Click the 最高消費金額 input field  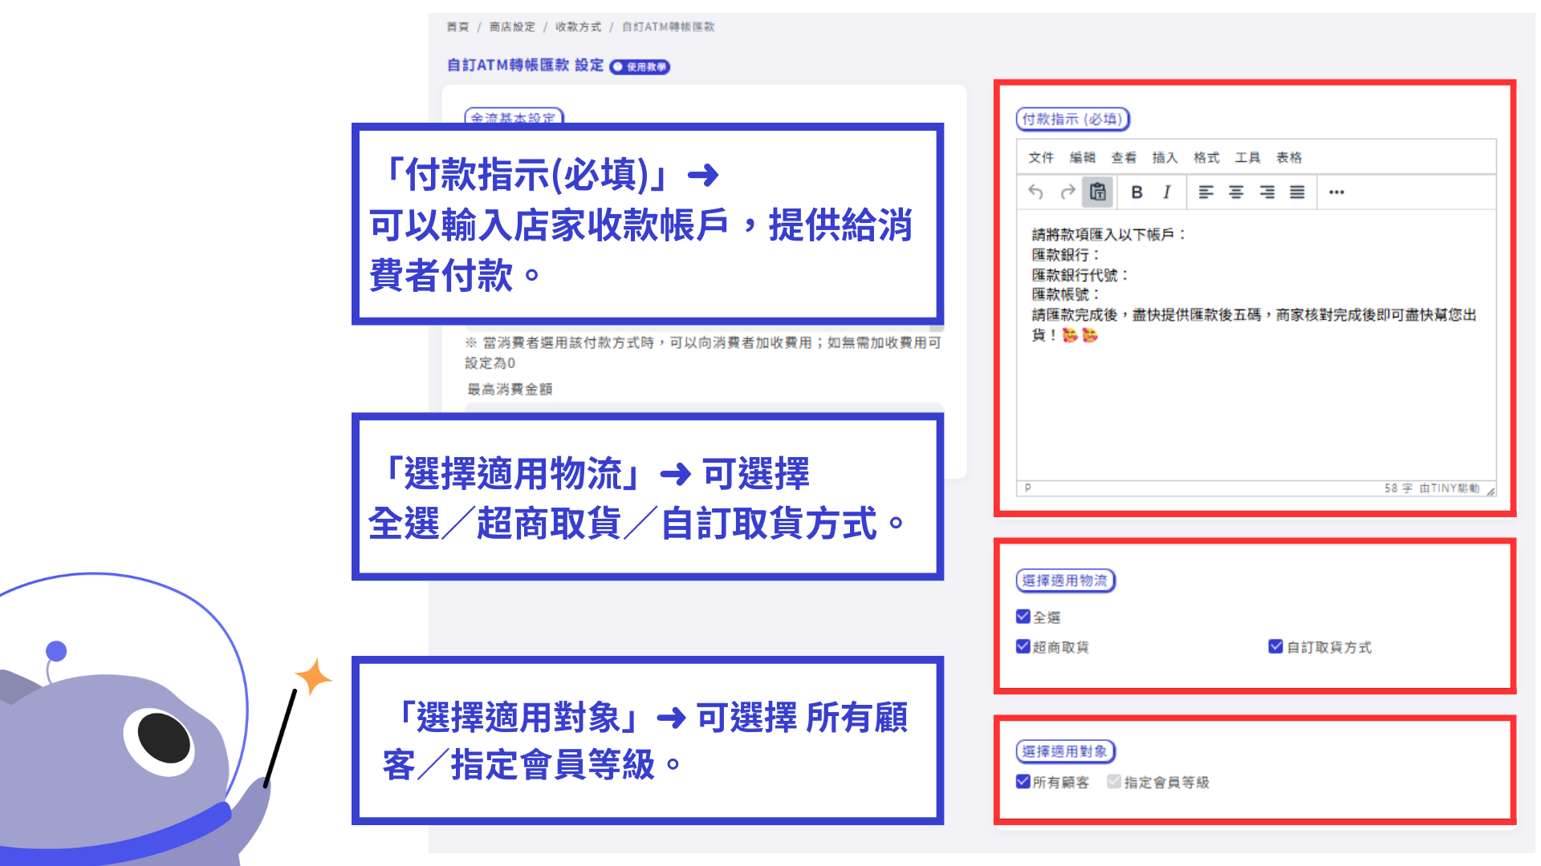pyautogui.click(x=703, y=408)
